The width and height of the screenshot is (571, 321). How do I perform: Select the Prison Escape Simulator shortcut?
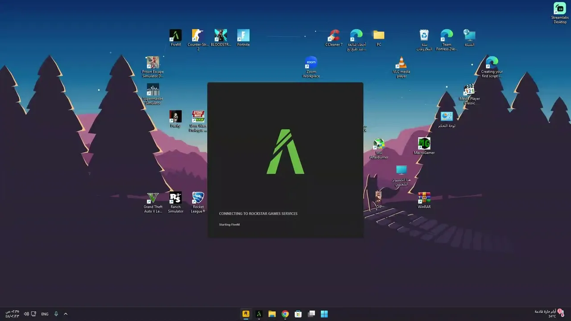(x=153, y=67)
